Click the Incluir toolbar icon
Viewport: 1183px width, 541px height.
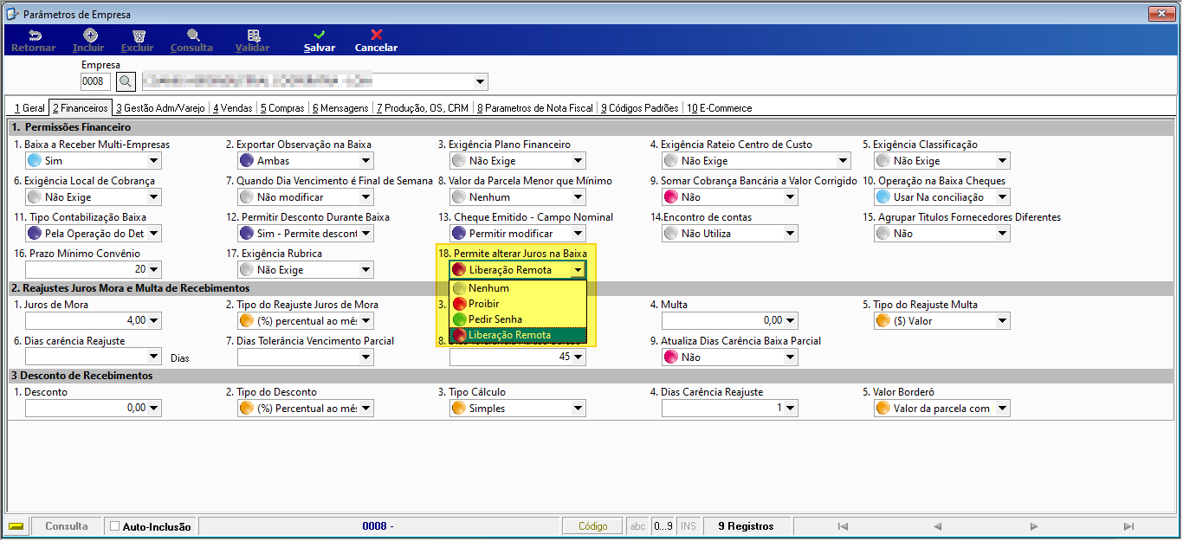pos(88,35)
